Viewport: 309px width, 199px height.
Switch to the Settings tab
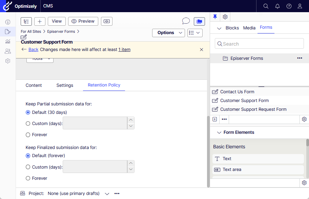(65, 85)
